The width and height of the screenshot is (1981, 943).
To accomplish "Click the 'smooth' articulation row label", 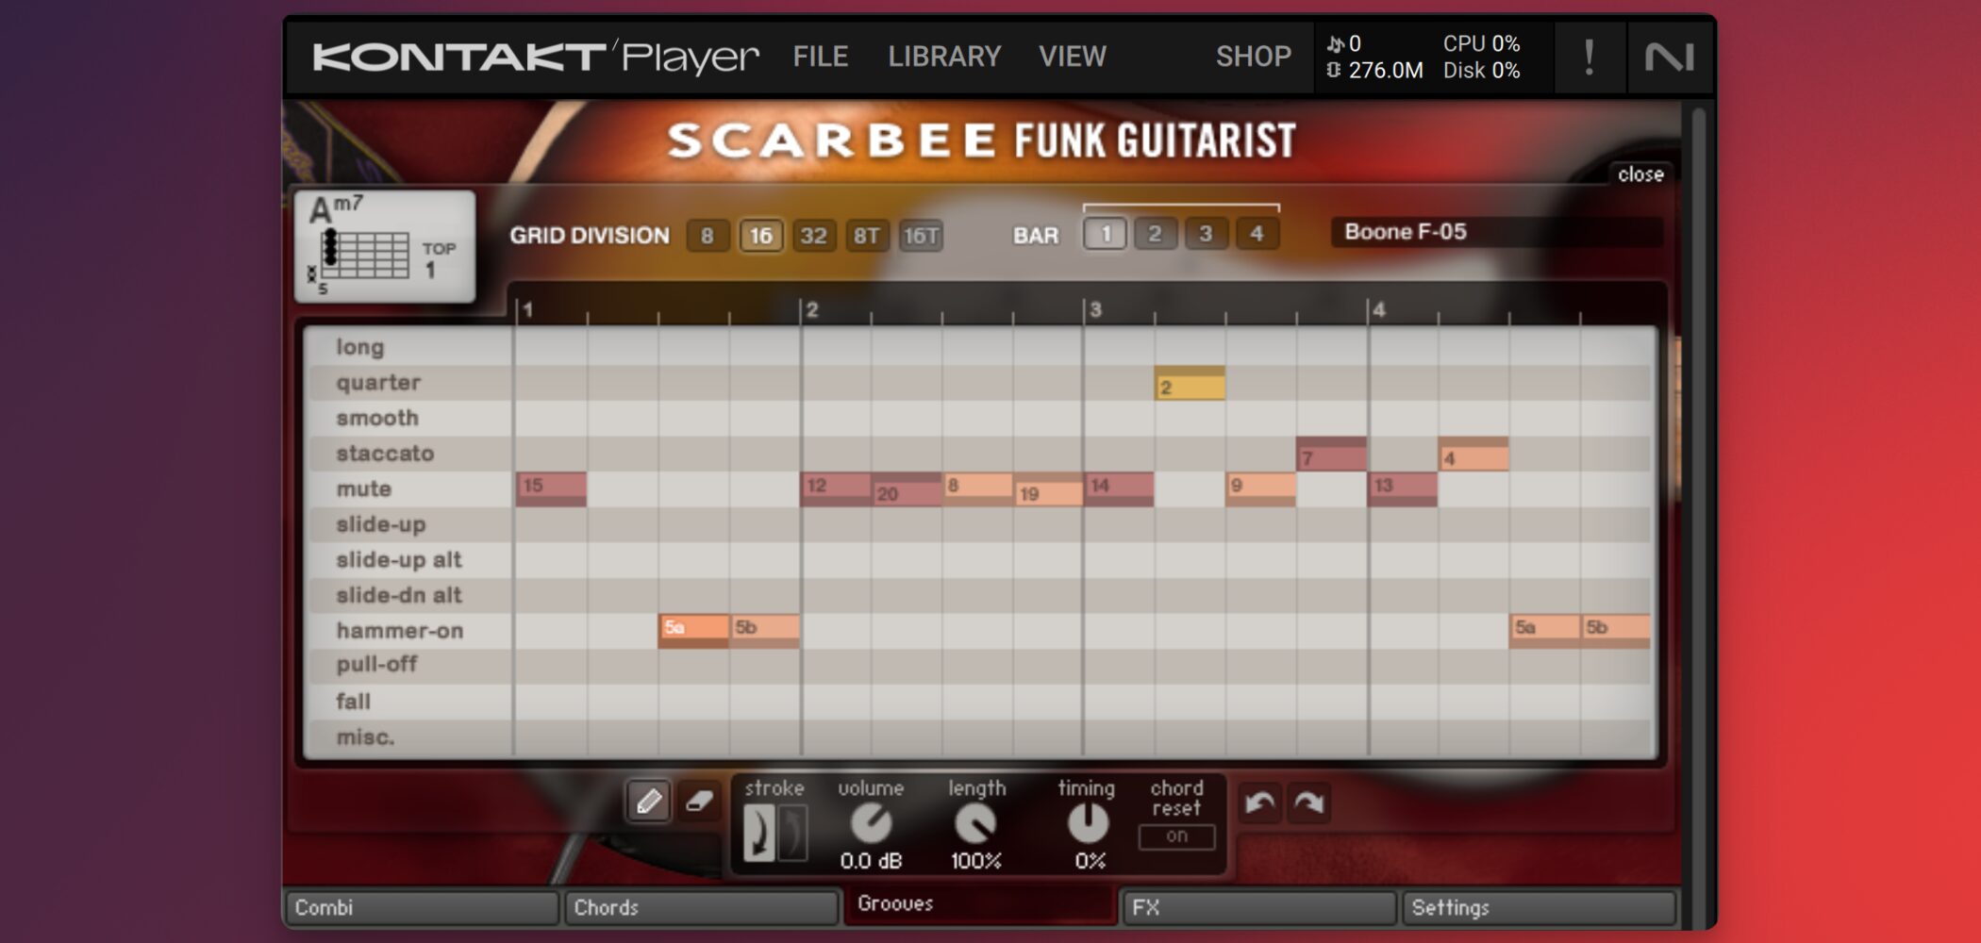I will tap(377, 418).
